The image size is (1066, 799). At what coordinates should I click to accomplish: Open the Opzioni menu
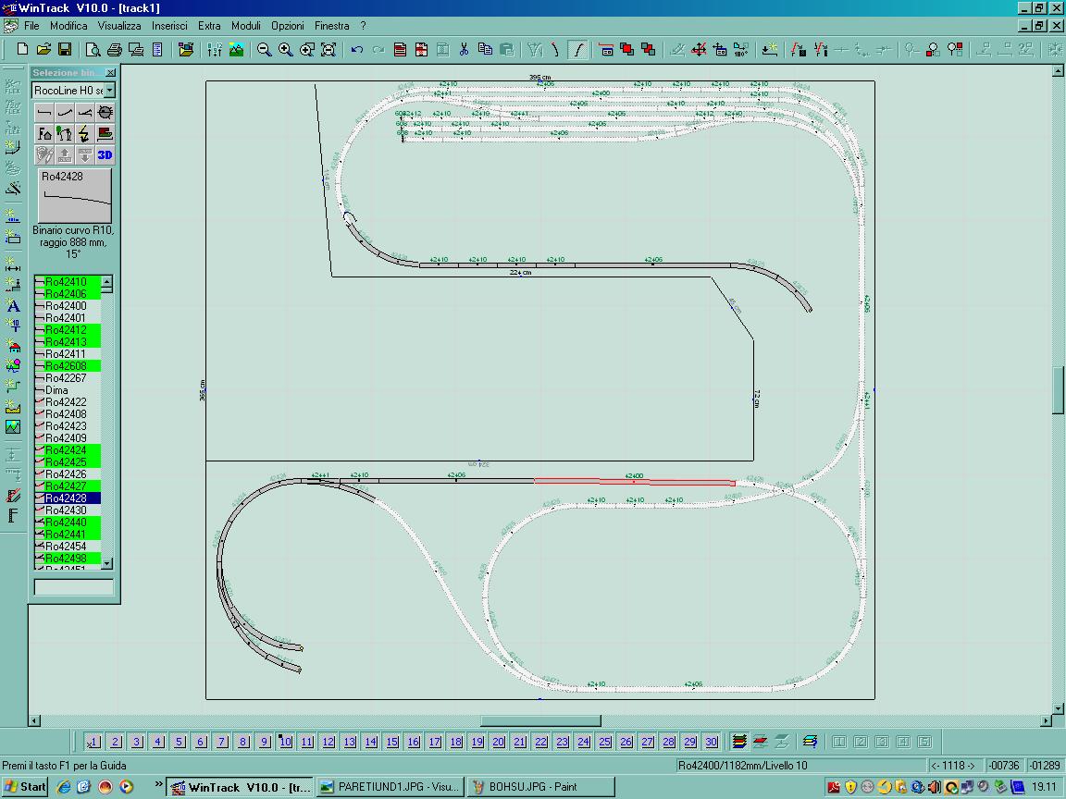click(x=288, y=26)
